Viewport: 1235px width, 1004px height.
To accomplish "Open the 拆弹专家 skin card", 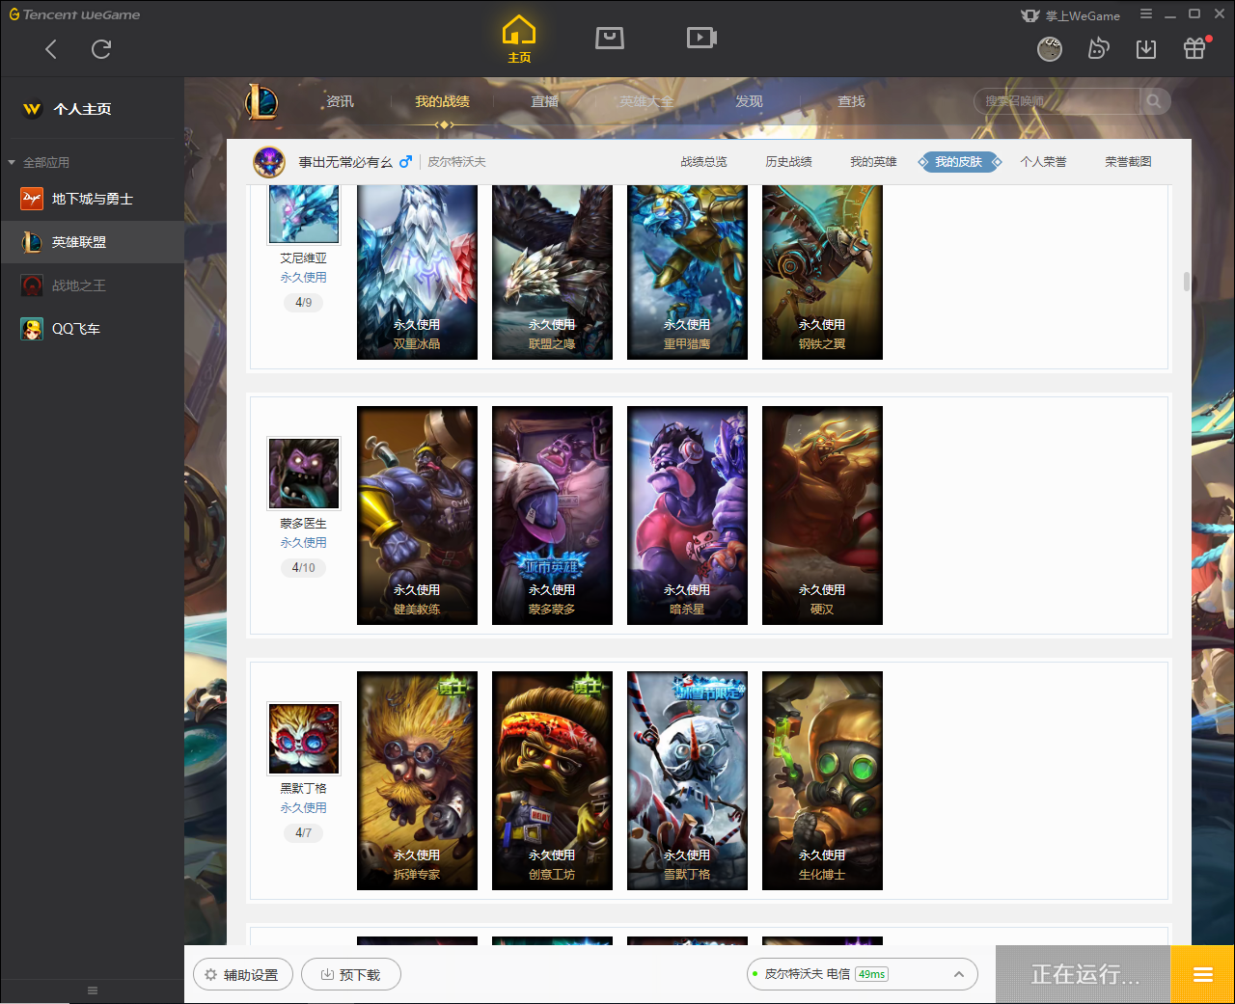I will coord(417,780).
